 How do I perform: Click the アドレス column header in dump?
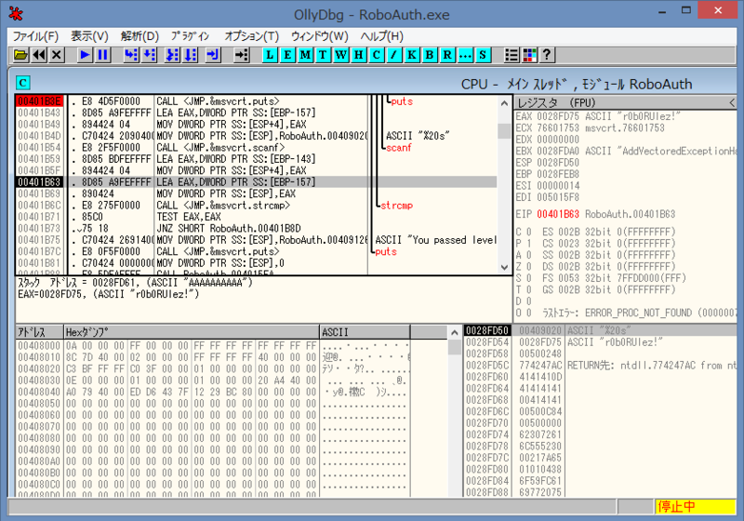(x=39, y=332)
